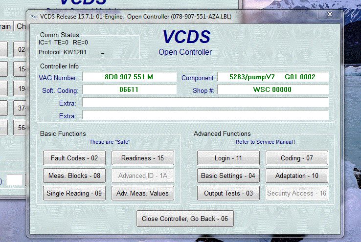Click the VCDS title bar icon
The image size is (361, 242).
(x=34, y=17)
